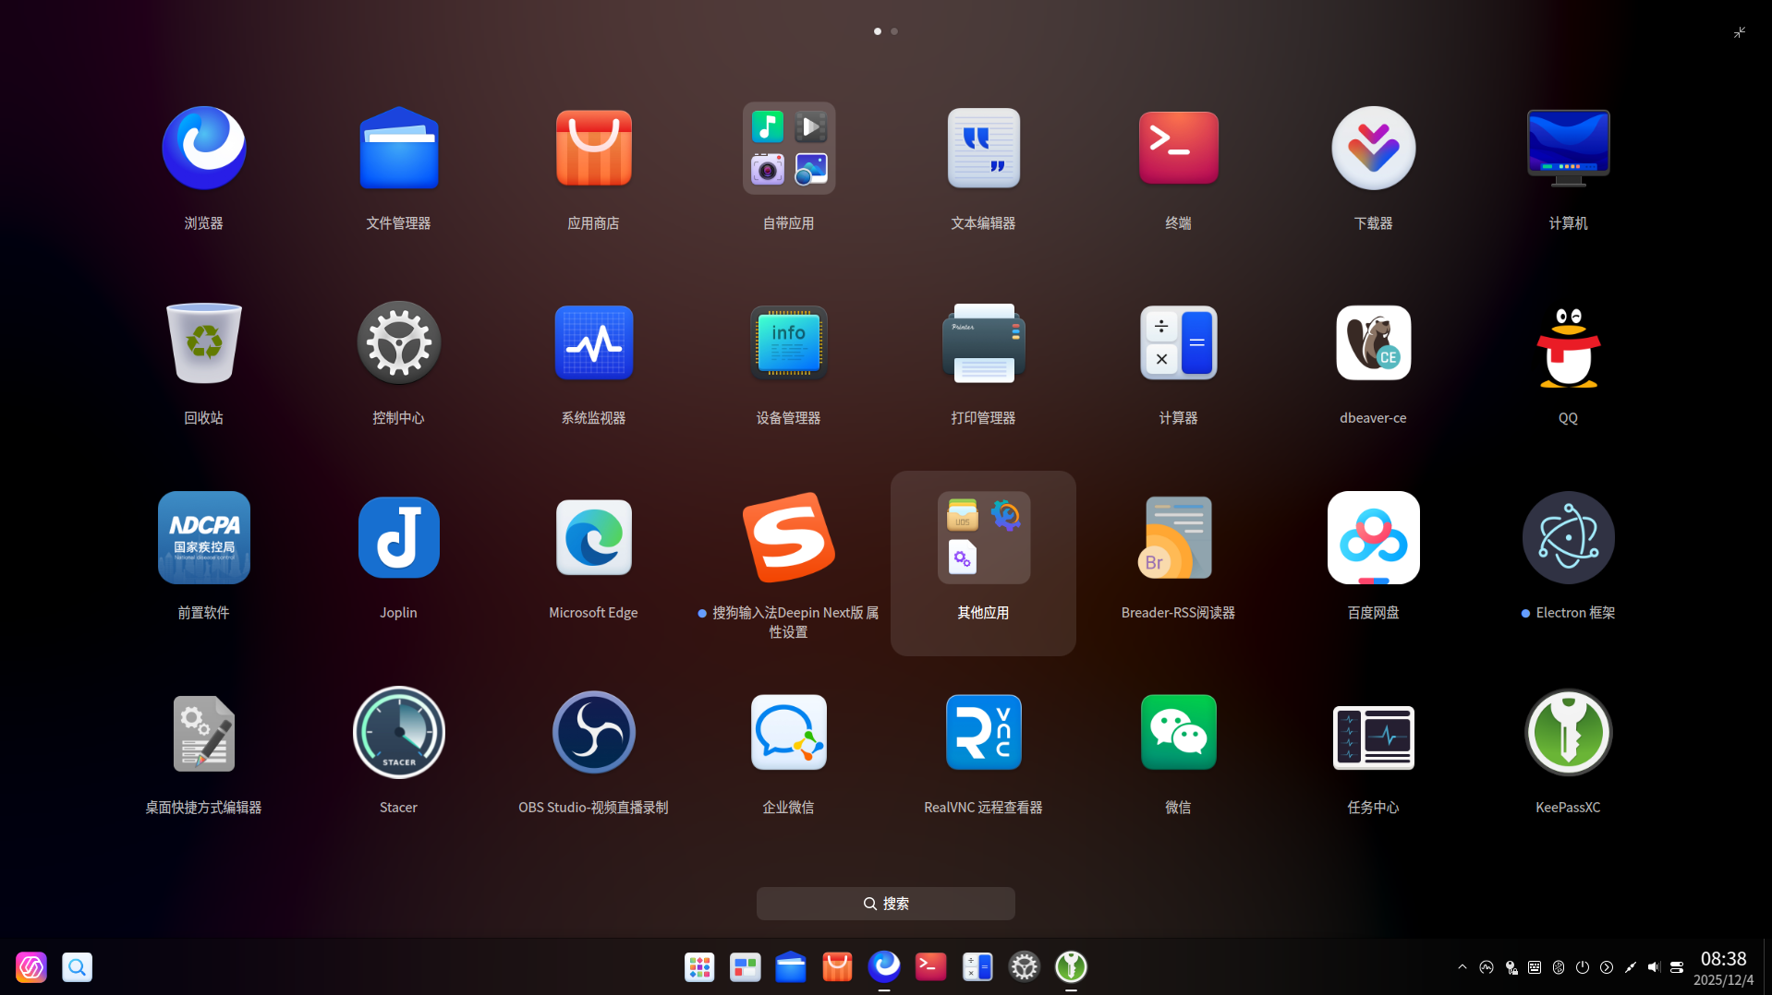The width and height of the screenshot is (1772, 995).
Task: Open the 文本编辑器 text editor
Action: click(983, 149)
